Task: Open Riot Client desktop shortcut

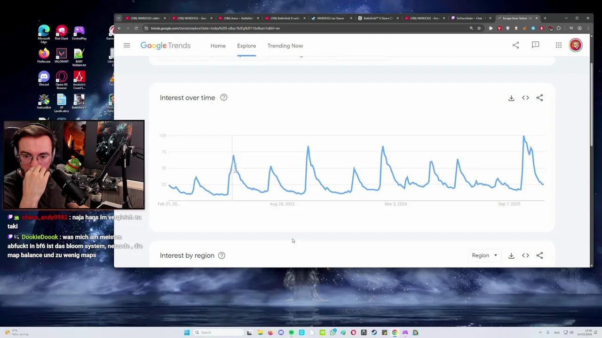Action: (61, 33)
